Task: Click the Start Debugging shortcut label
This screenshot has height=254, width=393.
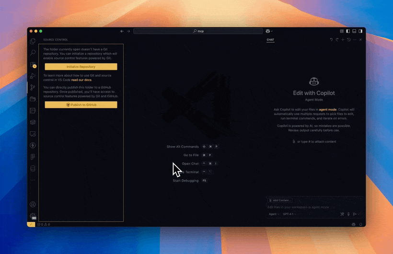Action: tap(185, 181)
